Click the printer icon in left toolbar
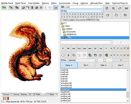 pyautogui.click(x=36, y=7)
